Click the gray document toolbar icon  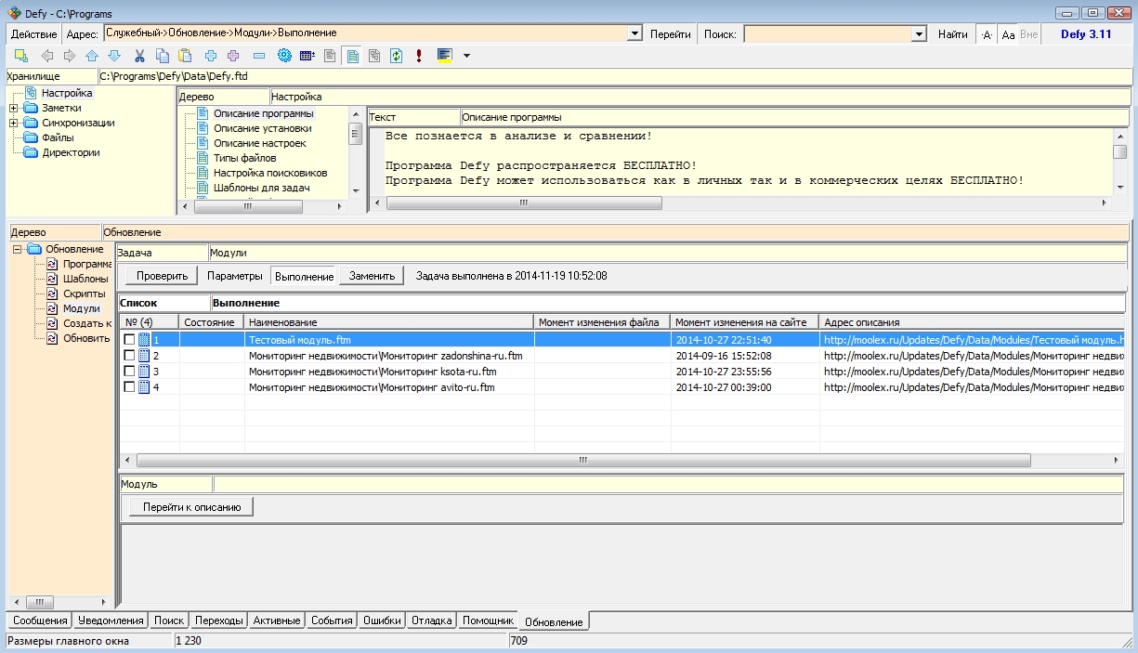330,56
